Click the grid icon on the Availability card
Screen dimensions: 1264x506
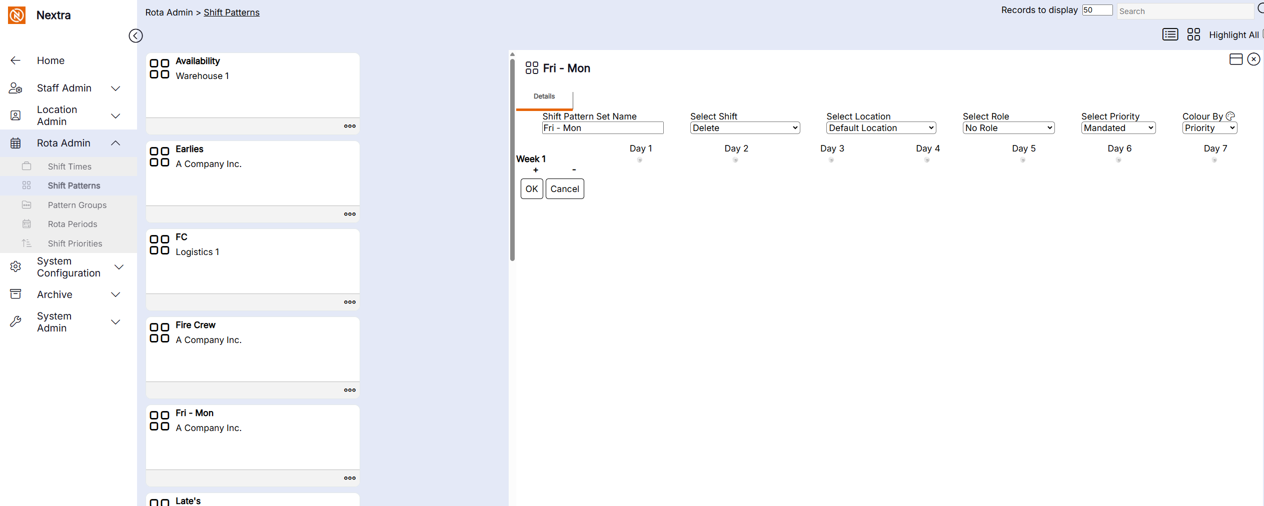(x=160, y=68)
